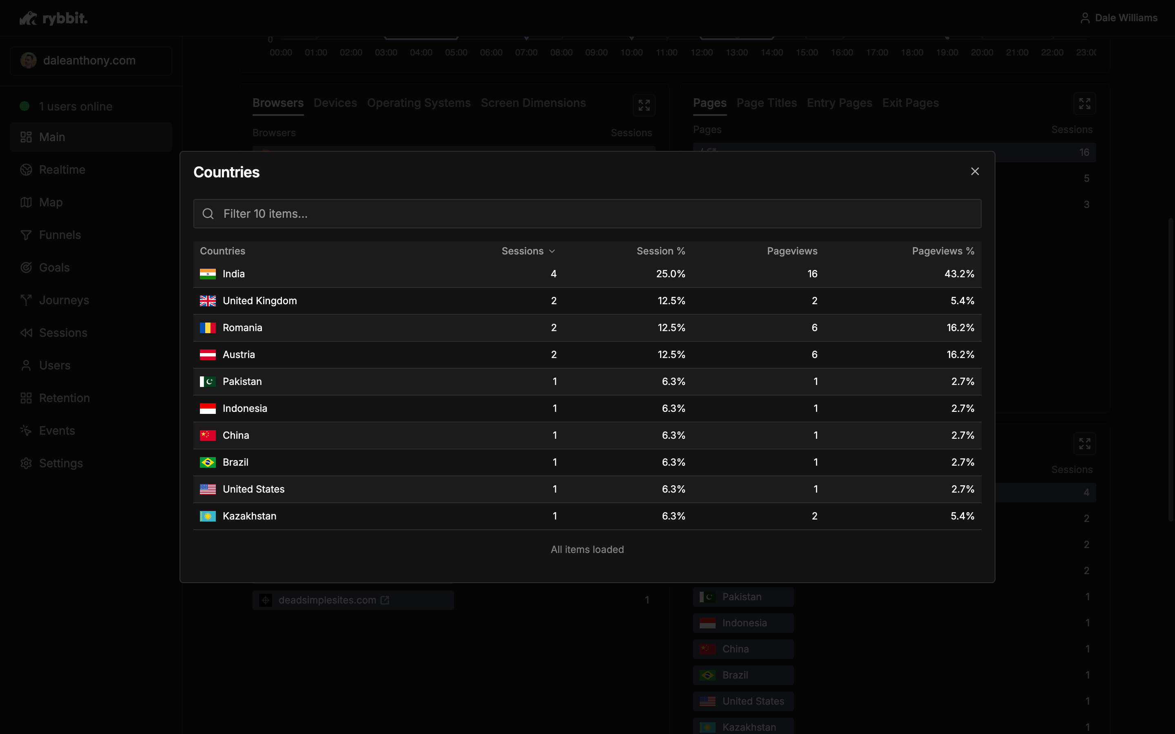Sort table by Pageviews header
The width and height of the screenshot is (1175, 734).
pos(791,251)
